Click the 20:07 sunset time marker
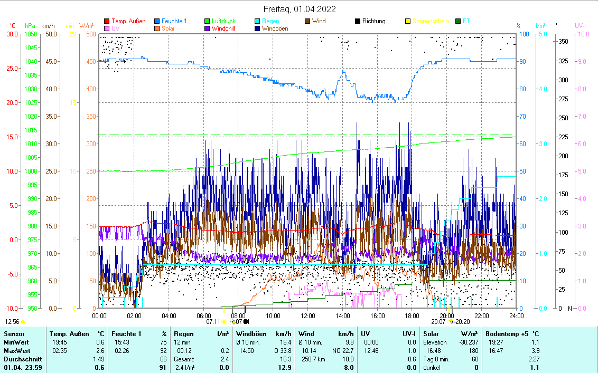 (438, 321)
